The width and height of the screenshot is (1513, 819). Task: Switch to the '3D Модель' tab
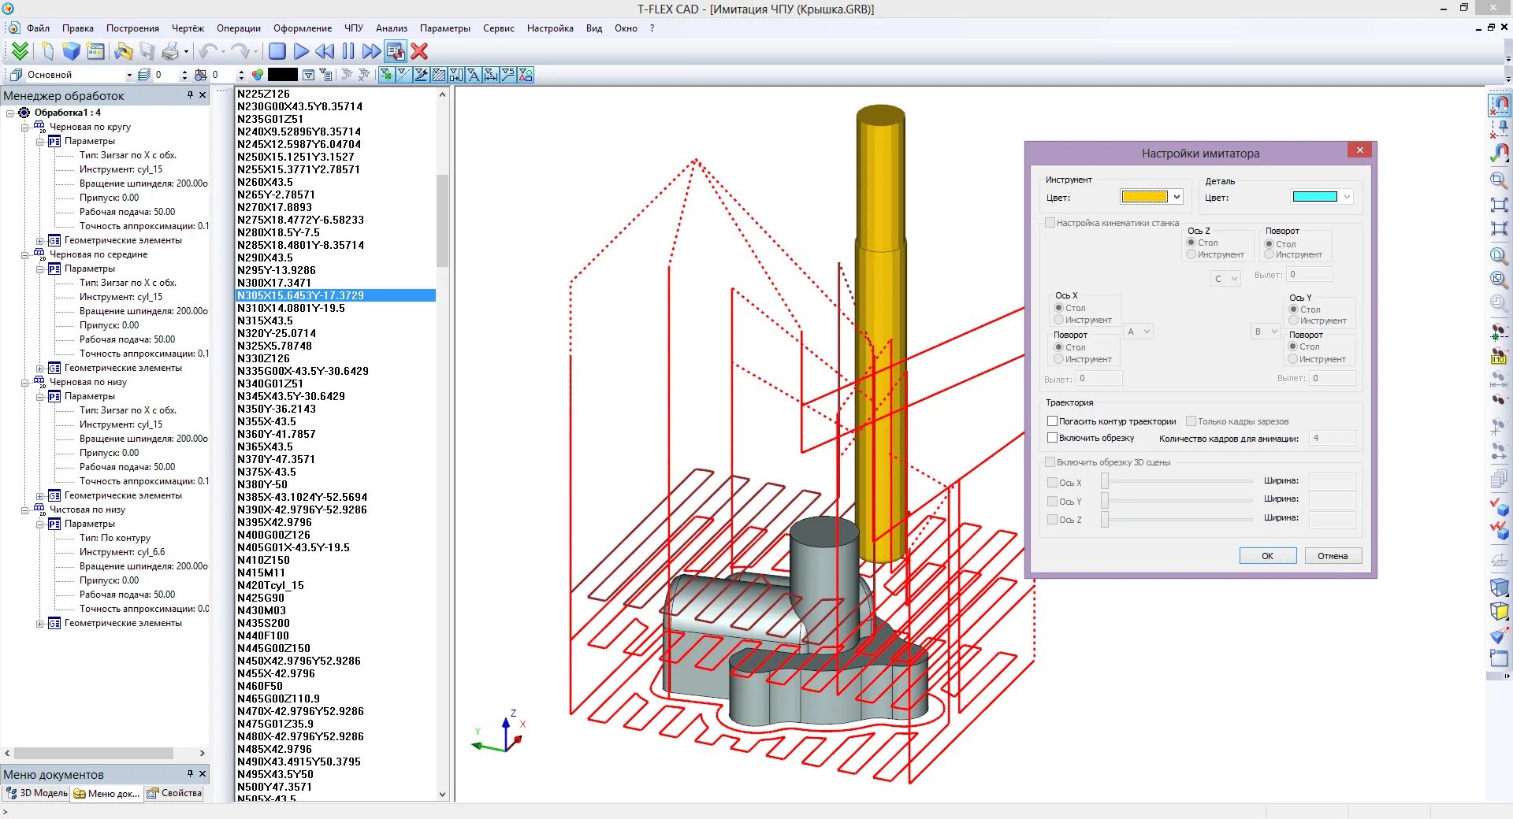point(36,793)
